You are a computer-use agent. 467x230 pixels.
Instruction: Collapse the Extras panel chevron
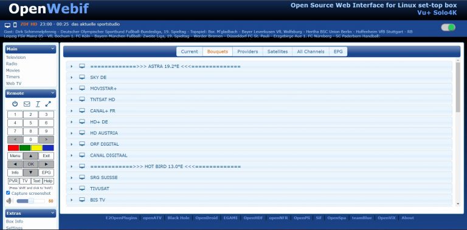coord(53,213)
